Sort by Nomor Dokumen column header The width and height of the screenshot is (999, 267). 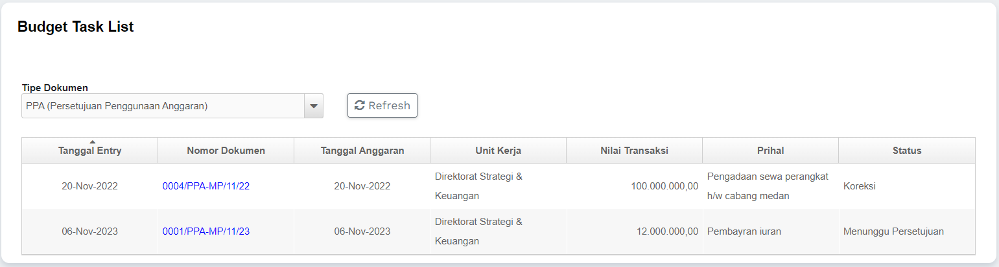[x=226, y=151]
